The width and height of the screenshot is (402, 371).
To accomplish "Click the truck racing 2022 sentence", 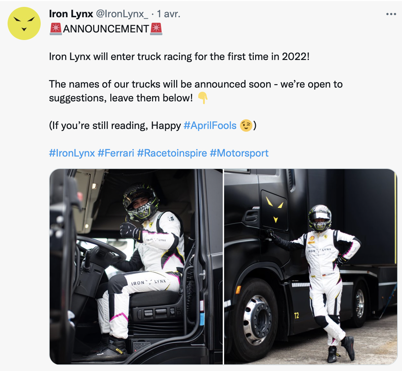I will pos(179,57).
